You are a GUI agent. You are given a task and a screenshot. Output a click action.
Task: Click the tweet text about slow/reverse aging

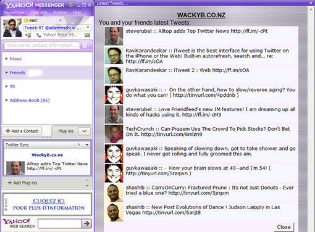click(211, 93)
